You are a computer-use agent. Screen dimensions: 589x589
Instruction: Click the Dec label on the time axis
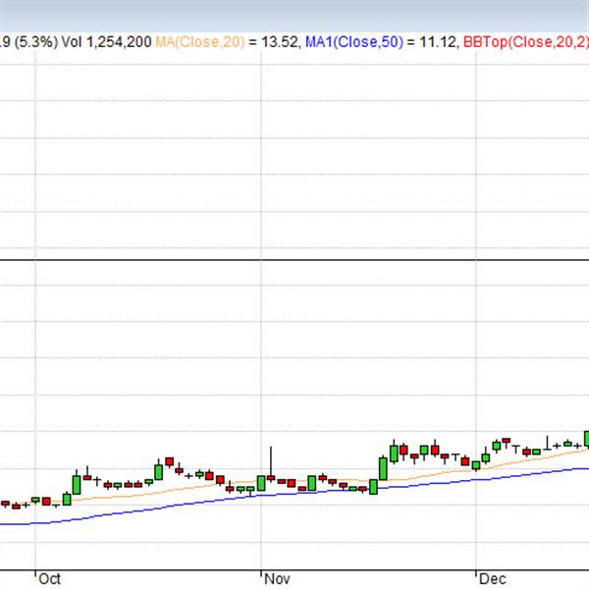(x=493, y=579)
